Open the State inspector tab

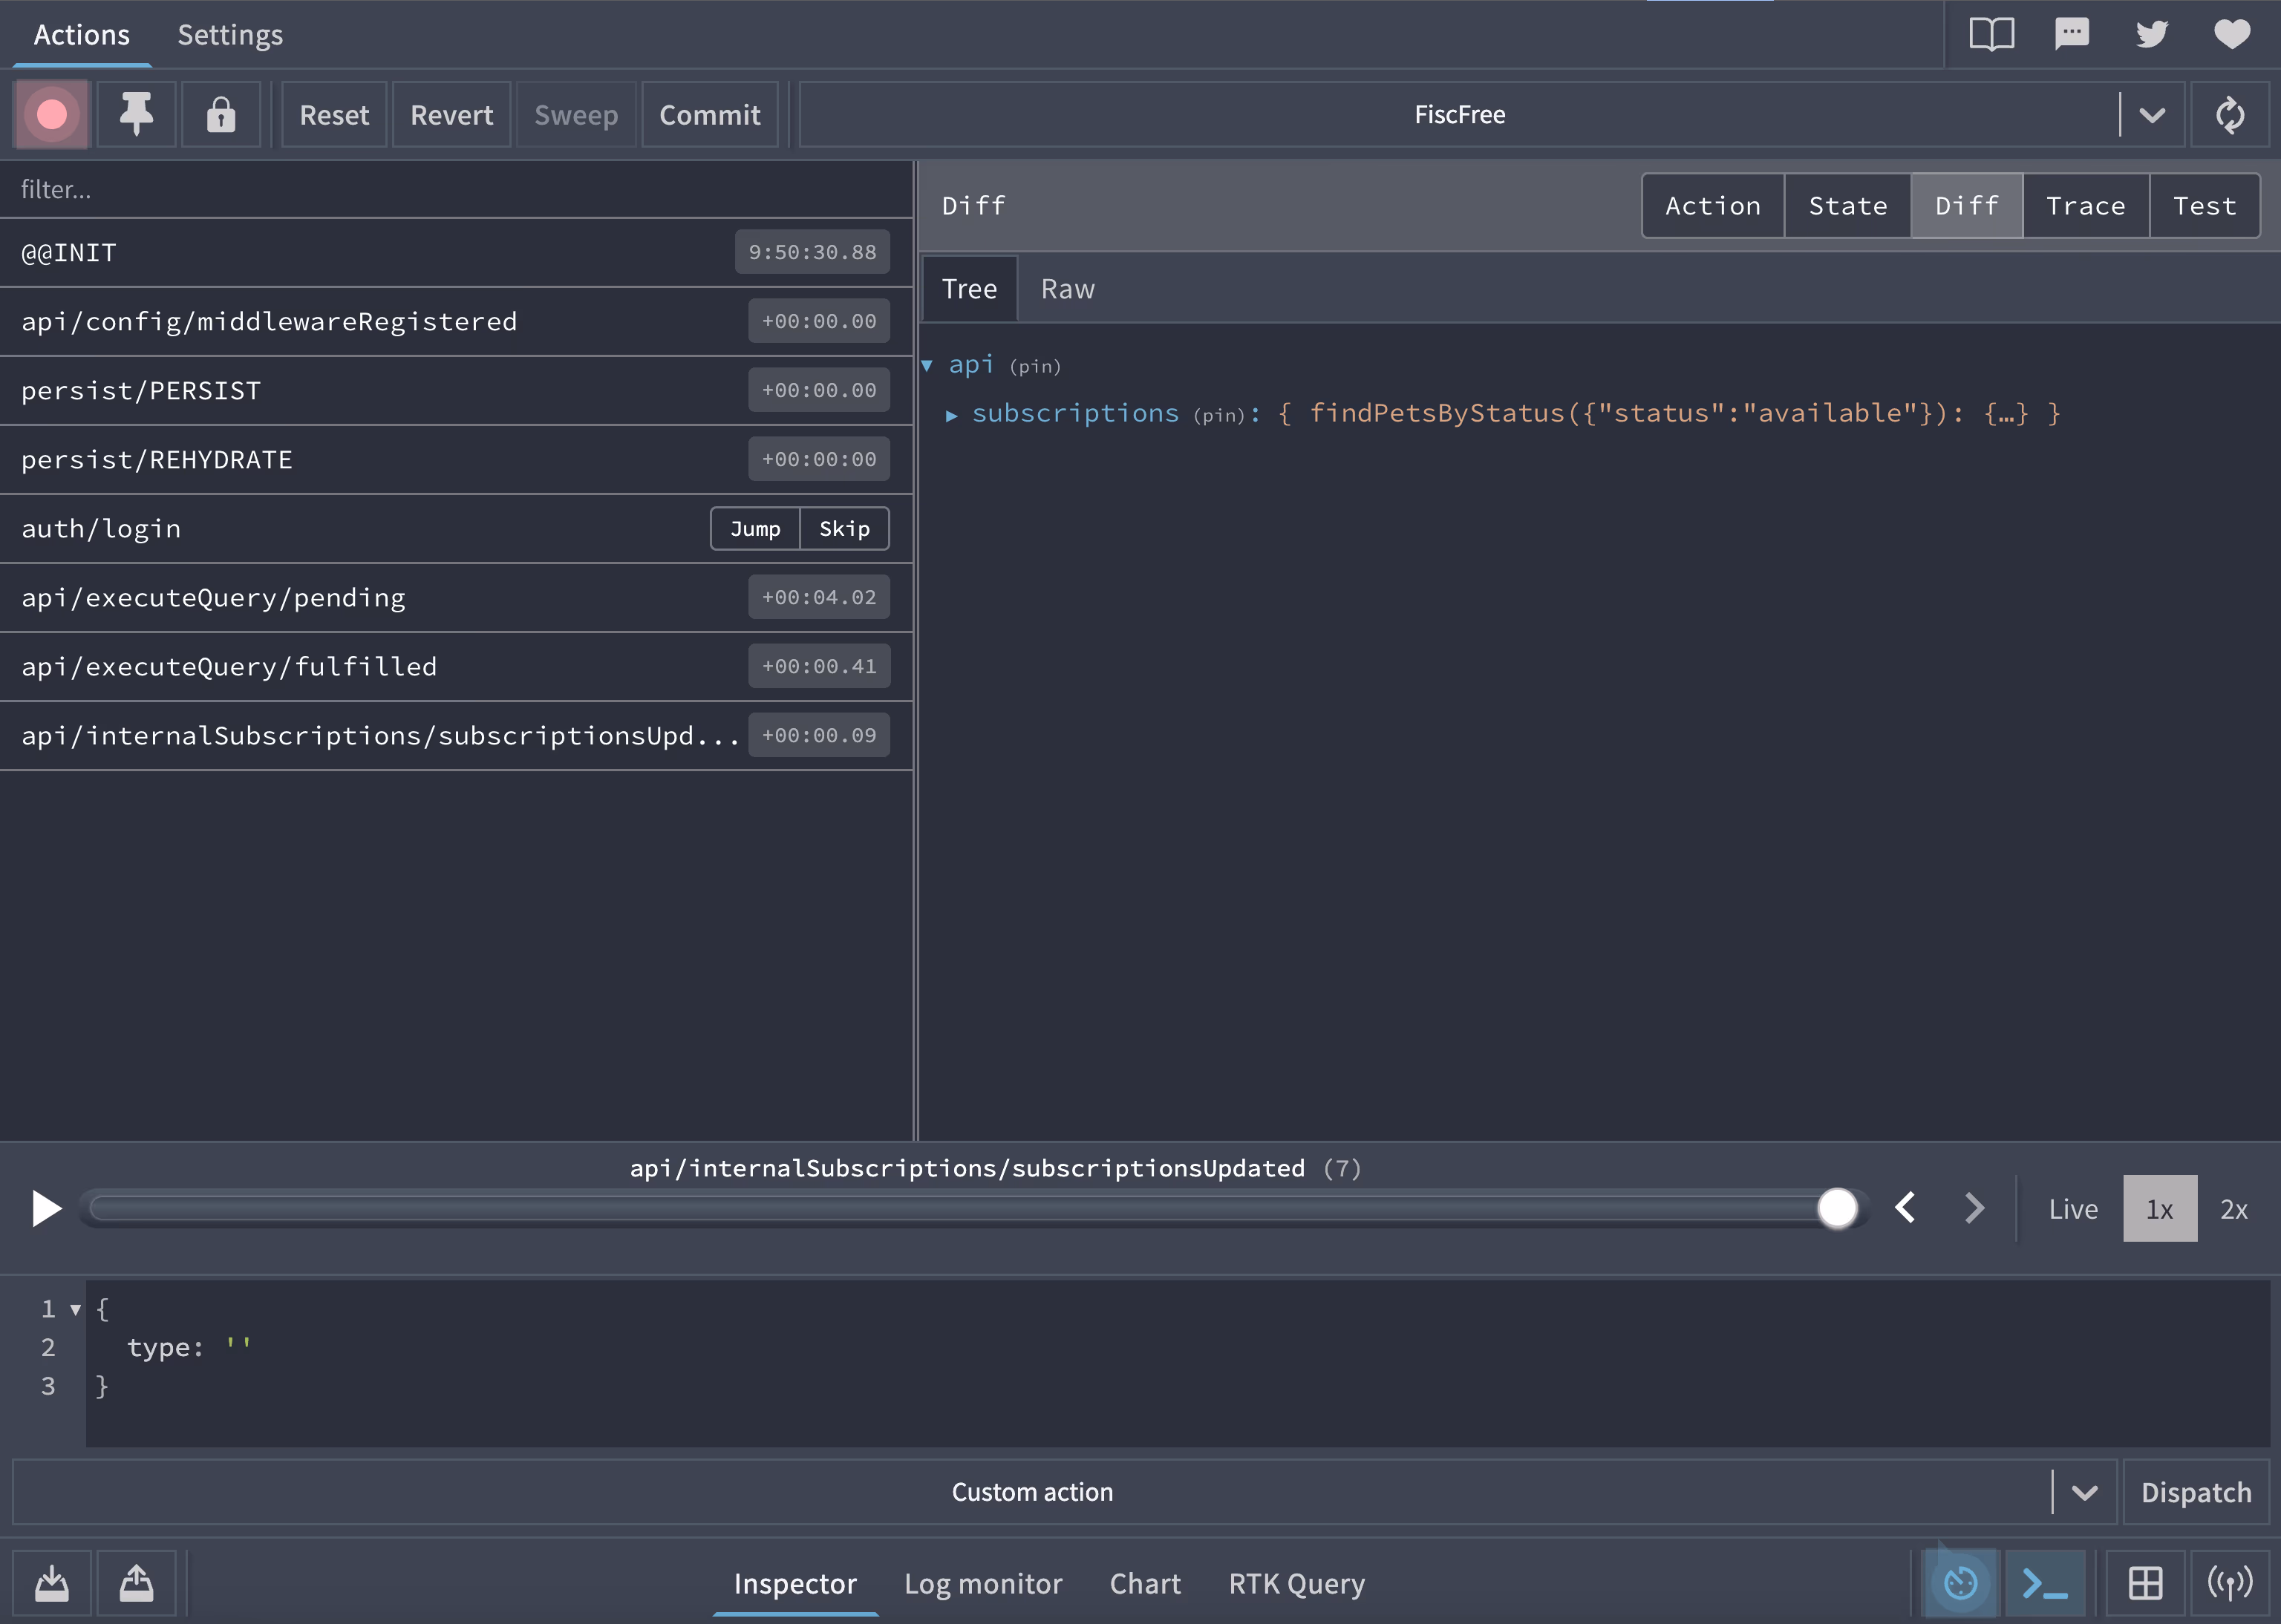pos(1848,206)
